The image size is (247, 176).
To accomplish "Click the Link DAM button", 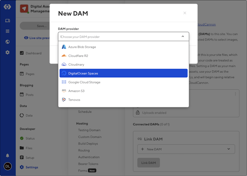I will click(149, 163).
